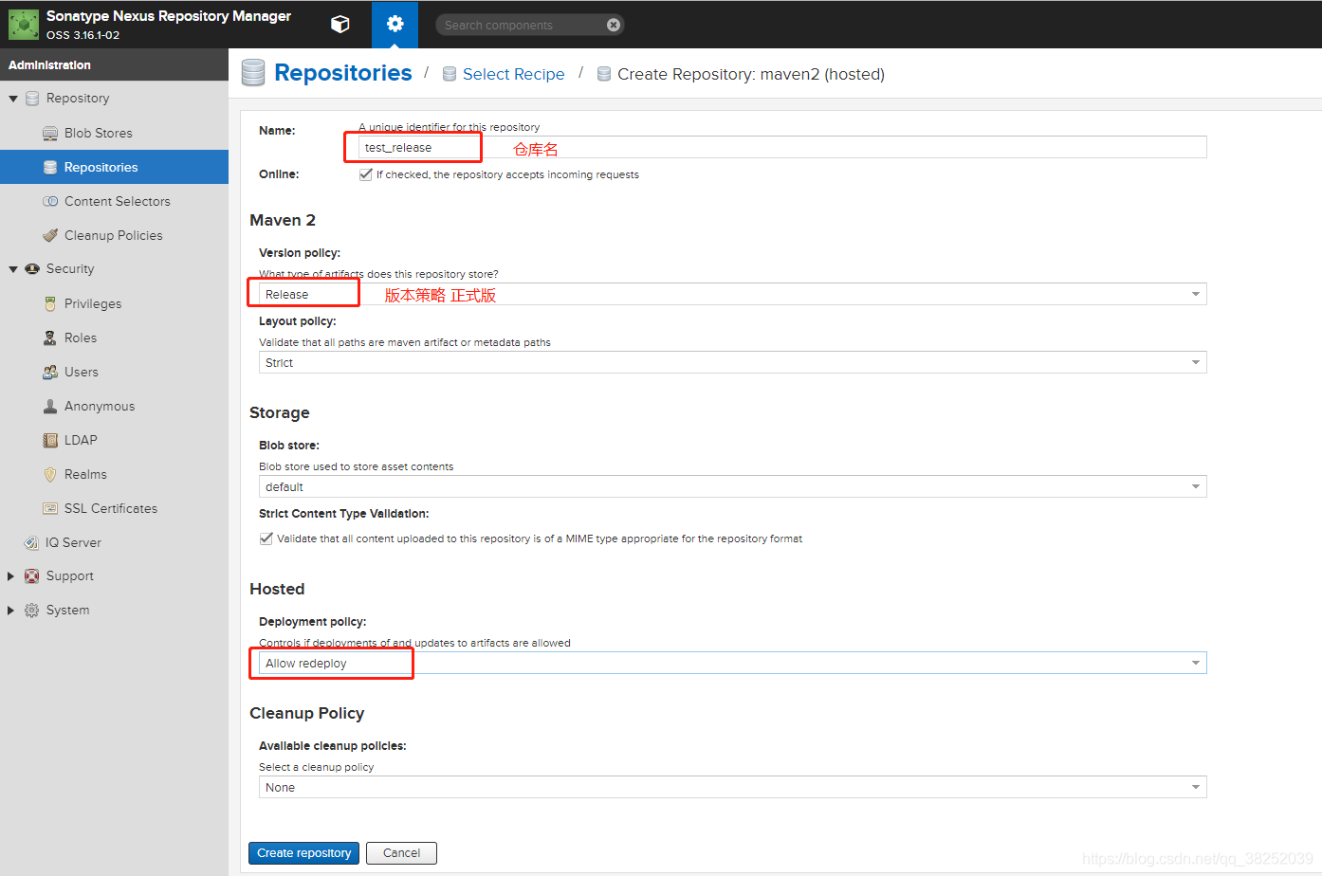Click the Cleanup Policies broom icon
1322x876 pixels.
tap(50, 235)
